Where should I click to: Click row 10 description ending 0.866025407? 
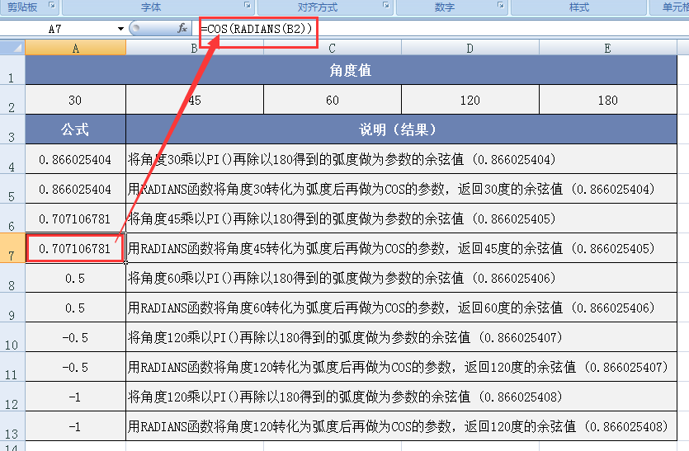point(401,337)
